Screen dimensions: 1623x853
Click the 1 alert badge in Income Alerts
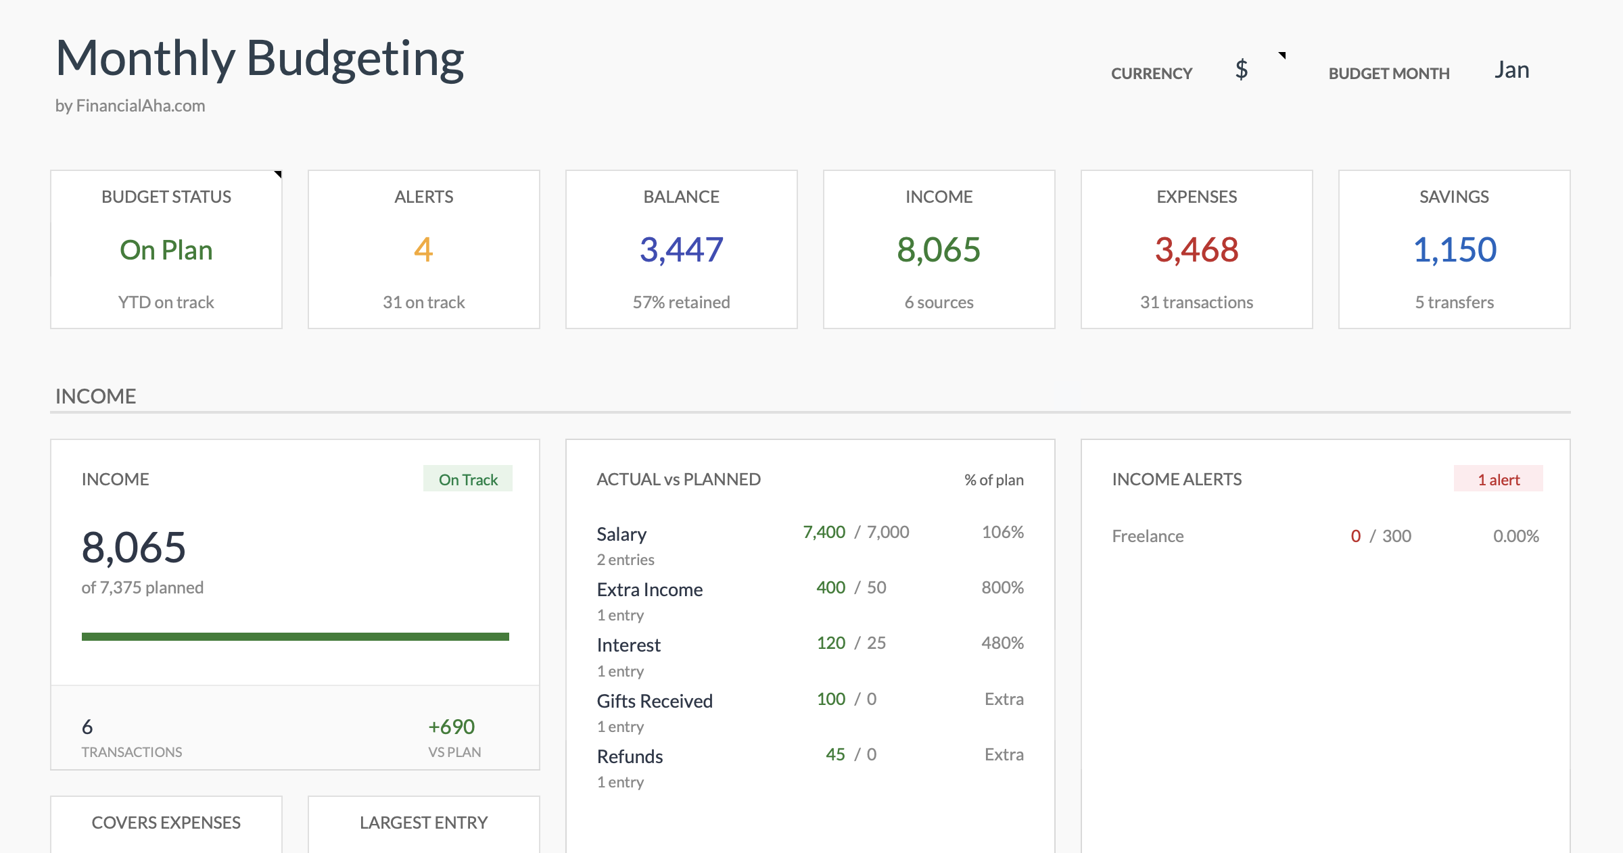click(1499, 479)
